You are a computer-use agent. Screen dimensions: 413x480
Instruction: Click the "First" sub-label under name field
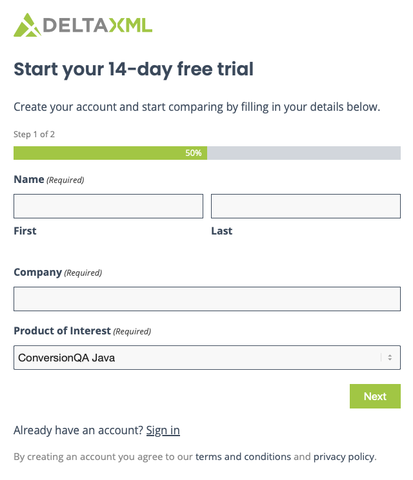pos(25,231)
